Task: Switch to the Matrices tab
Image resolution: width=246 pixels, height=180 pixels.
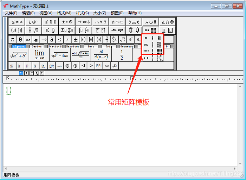Action: tap(73, 46)
